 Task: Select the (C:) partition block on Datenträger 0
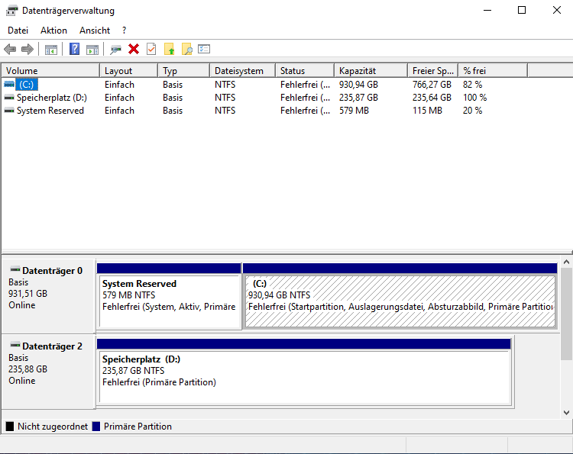click(x=400, y=301)
